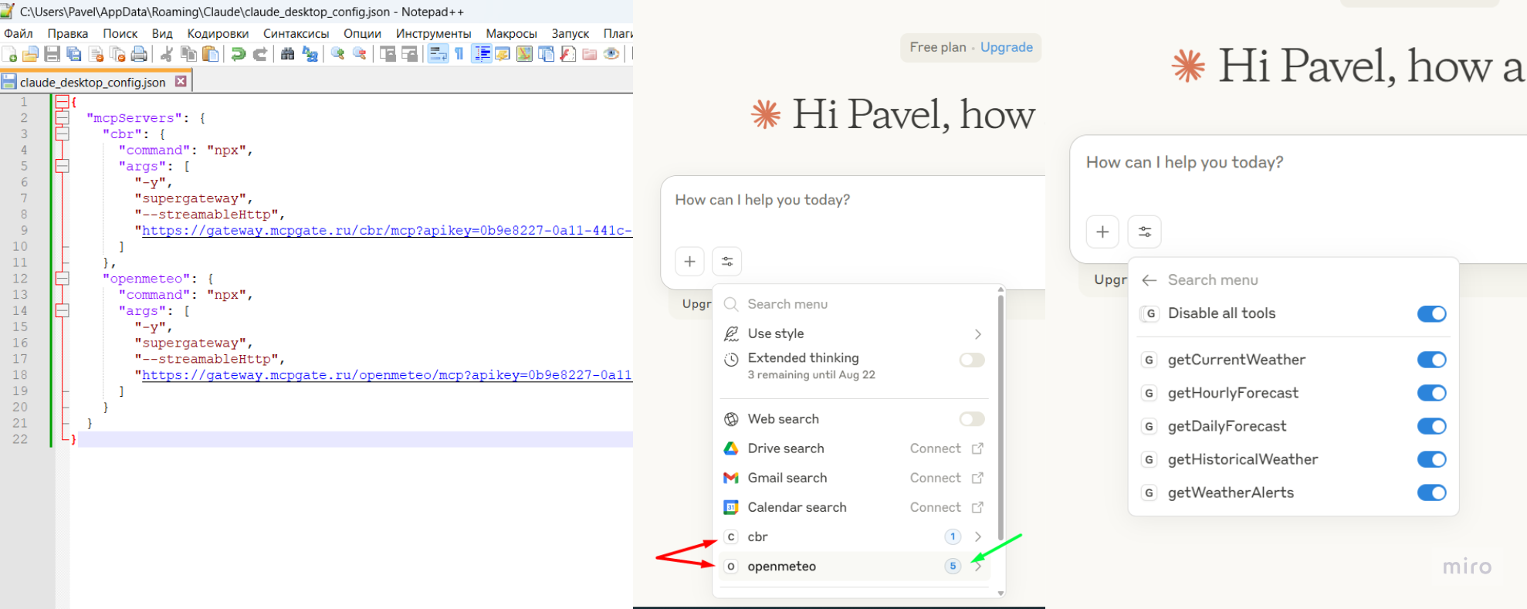The width and height of the screenshot is (1527, 609).
Task: Toggle Show All Characters pilcrow icon
Action: coord(459,54)
